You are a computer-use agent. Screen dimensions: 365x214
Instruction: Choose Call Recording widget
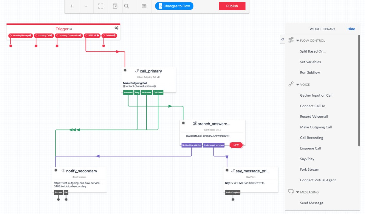[x=312, y=138]
